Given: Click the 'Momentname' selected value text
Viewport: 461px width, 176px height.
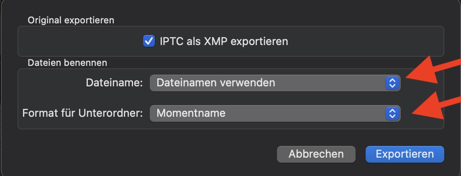Looking at the screenshot, I should click(x=191, y=113).
